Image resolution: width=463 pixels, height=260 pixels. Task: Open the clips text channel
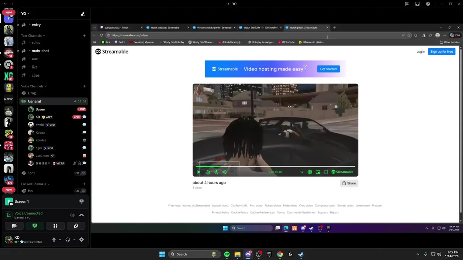point(54,75)
